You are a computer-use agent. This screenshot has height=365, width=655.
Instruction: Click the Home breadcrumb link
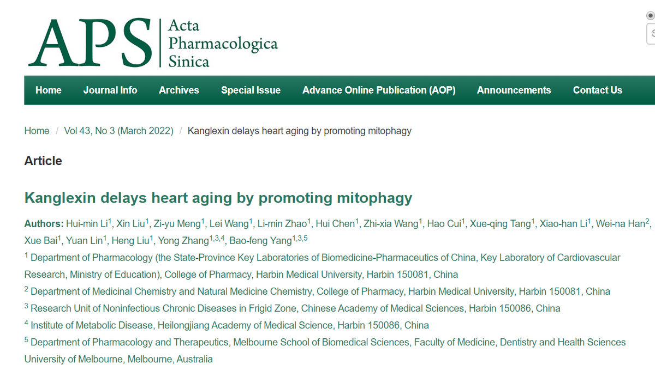click(x=37, y=131)
